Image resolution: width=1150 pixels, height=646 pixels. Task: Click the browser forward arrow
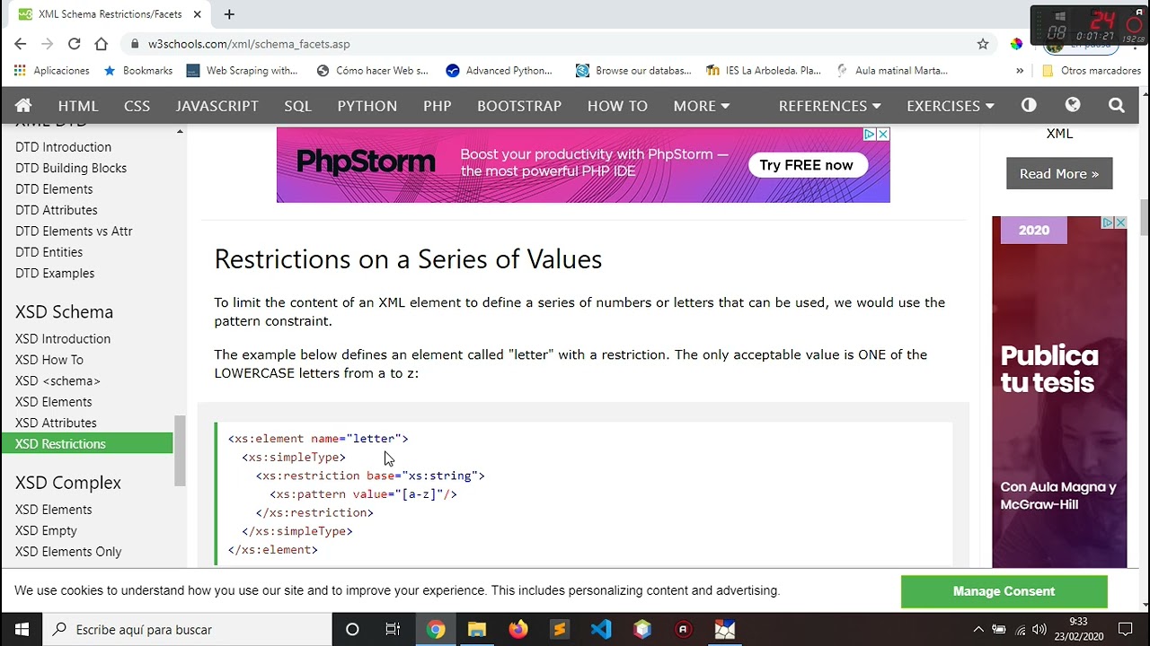tap(48, 43)
